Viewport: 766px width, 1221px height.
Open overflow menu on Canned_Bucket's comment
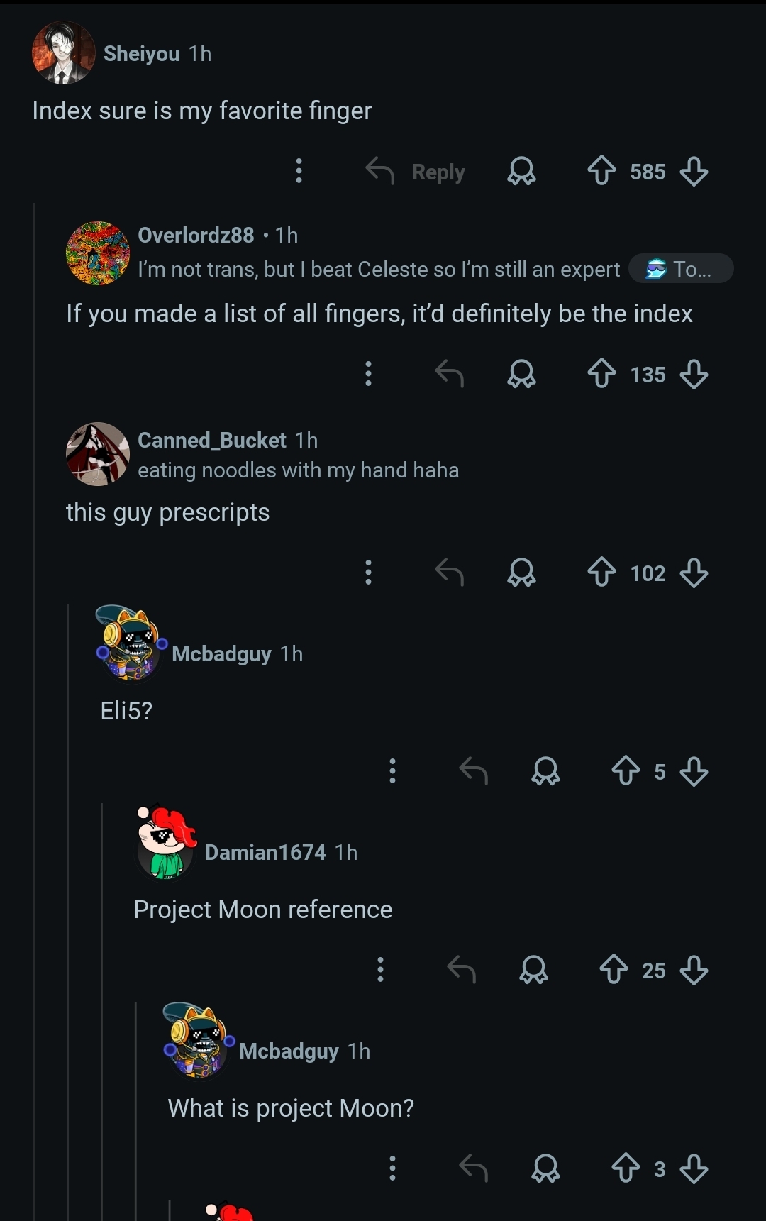coord(368,573)
